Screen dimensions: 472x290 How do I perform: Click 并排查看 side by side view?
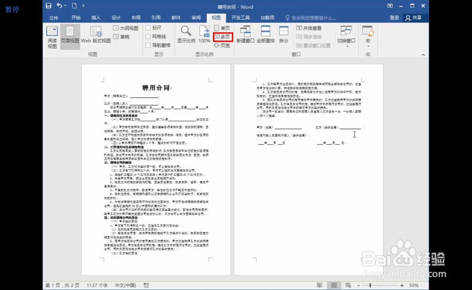pos(310,28)
